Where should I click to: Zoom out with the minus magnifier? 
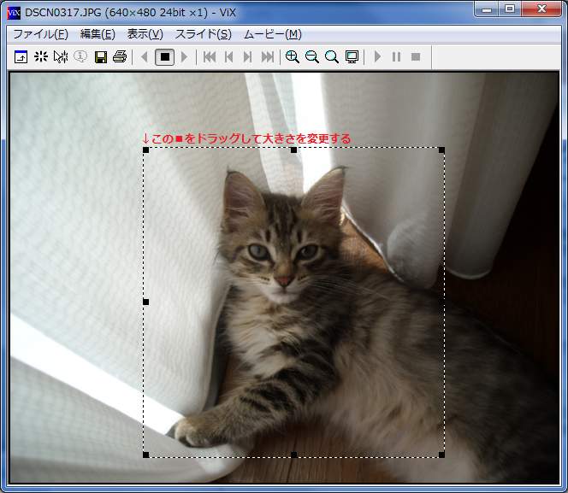pos(312,56)
